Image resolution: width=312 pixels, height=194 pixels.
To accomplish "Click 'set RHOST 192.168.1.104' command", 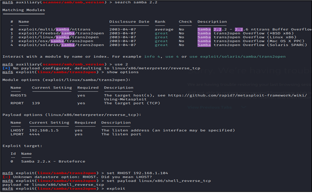I will (137, 173).
